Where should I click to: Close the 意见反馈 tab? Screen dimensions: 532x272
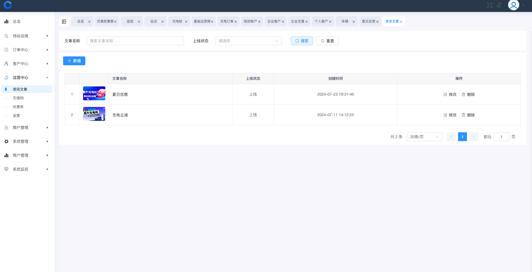(377, 22)
